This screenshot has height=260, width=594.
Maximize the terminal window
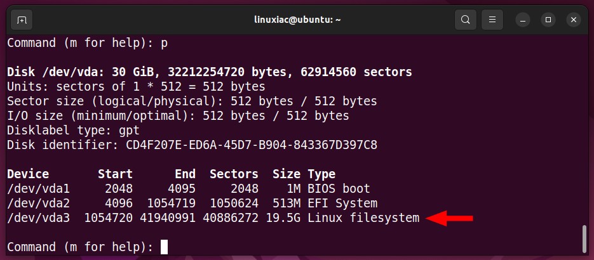tap(548, 20)
